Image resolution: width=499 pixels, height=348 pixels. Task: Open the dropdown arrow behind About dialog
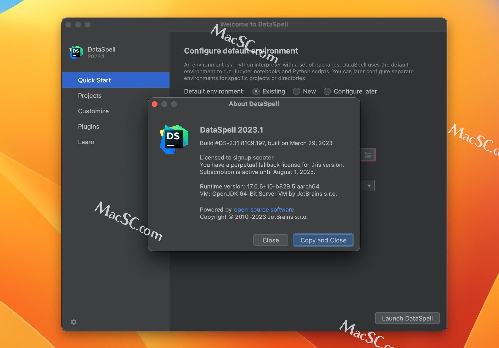click(369, 186)
